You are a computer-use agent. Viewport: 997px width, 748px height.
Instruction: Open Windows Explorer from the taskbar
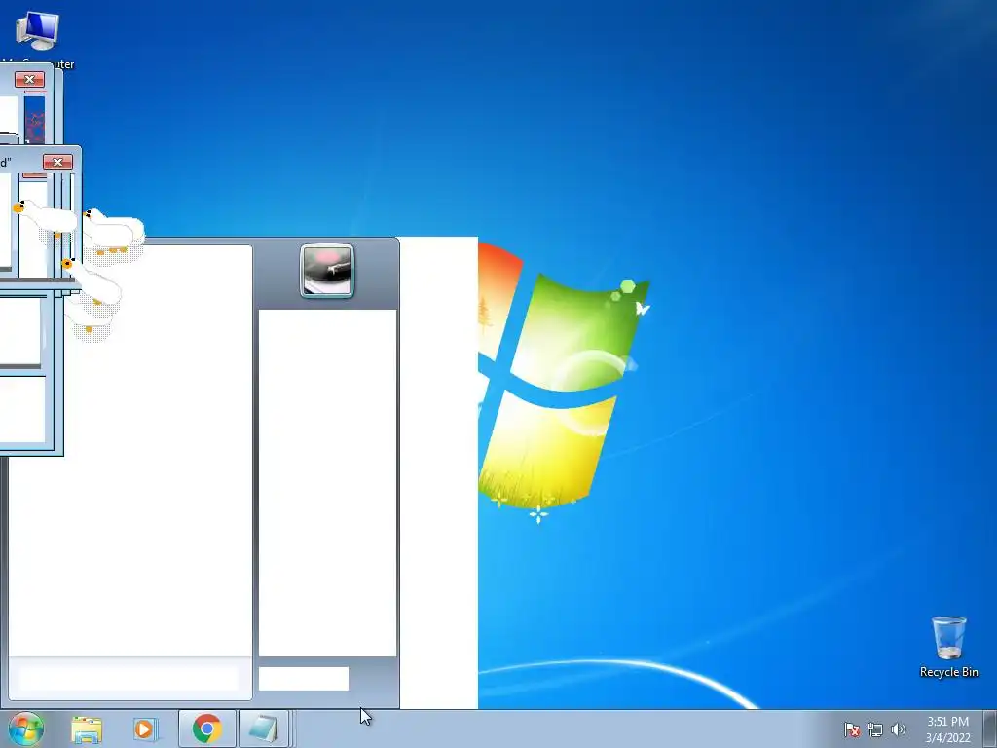[x=87, y=729]
